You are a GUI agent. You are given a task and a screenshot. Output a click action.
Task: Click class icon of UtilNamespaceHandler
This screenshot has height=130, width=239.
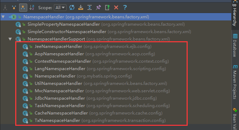25,83
